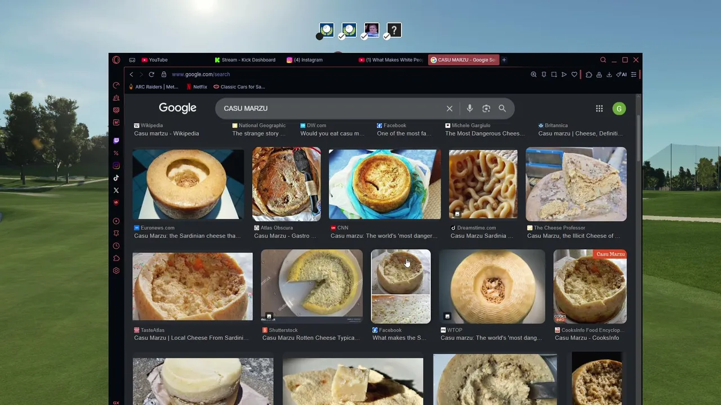
Task: Open the Player icon in the sidebar
Action: (116, 221)
